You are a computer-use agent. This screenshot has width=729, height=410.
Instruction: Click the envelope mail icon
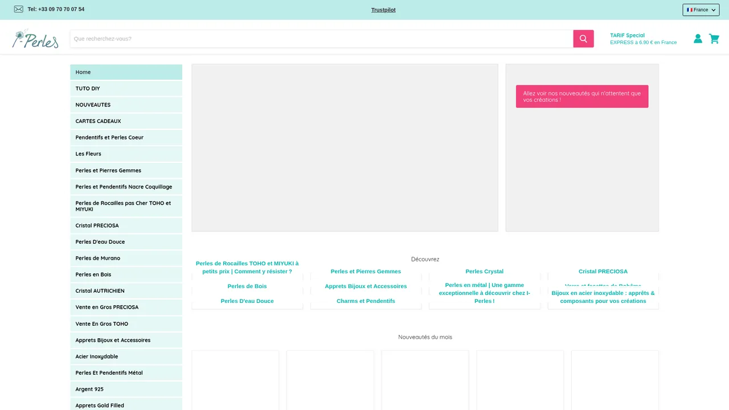19,9
